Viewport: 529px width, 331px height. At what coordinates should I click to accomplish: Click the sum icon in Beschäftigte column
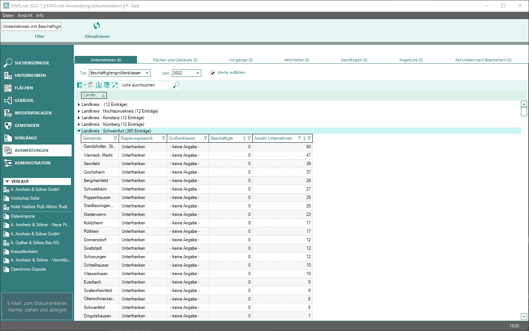tap(244, 138)
